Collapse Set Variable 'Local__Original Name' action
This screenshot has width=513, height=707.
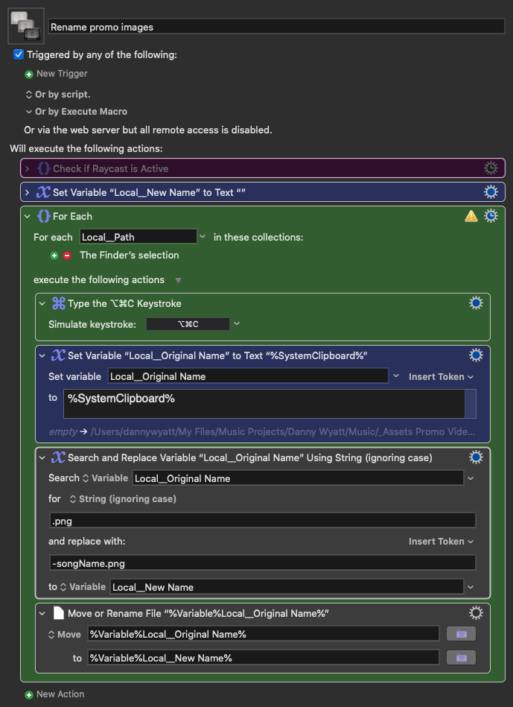[42, 356]
